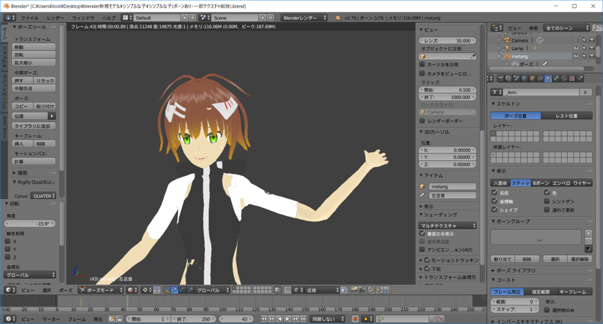Toggle Camera renderability icon in outliner

click(592, 40)
